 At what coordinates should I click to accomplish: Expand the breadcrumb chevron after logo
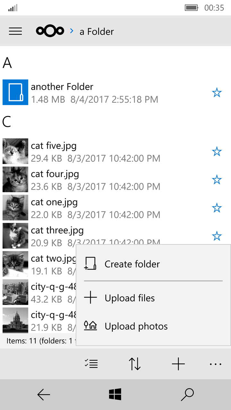click(x=72, y=31)
